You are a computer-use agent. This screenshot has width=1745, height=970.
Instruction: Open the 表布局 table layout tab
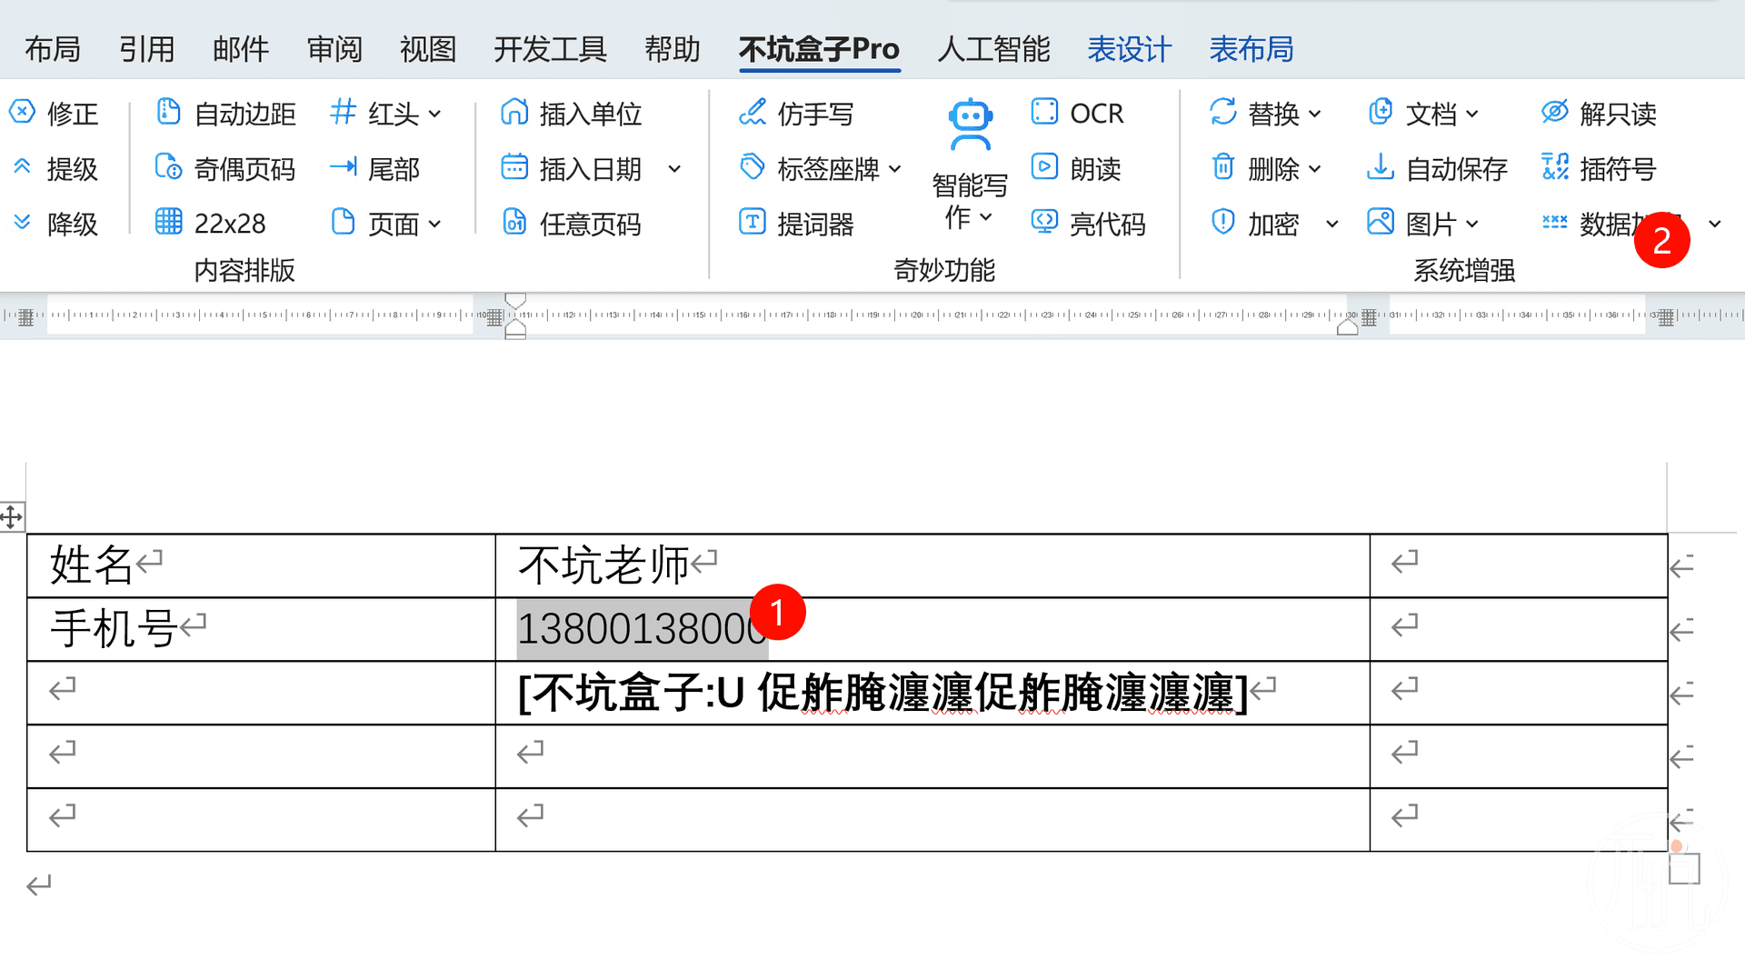coord(1251,49)
